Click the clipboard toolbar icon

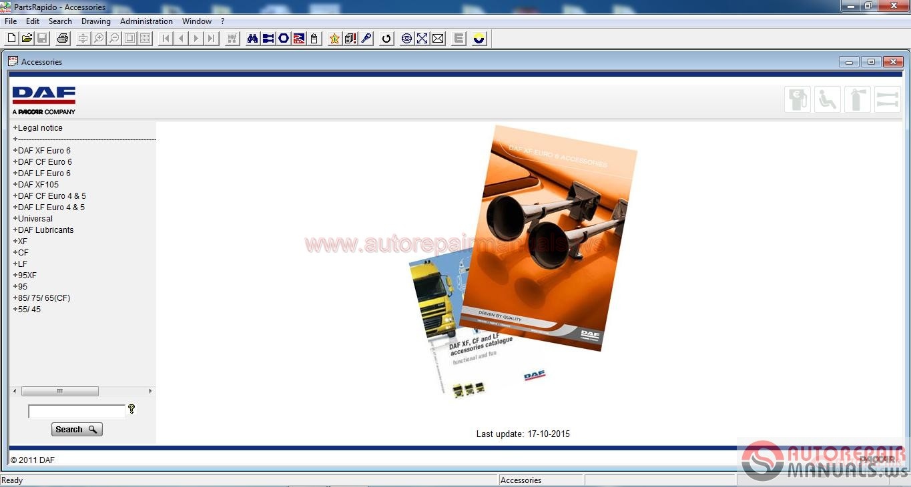click(x=314, y=39)
